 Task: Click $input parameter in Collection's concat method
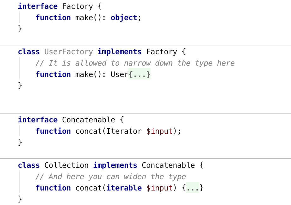point(159,188)
